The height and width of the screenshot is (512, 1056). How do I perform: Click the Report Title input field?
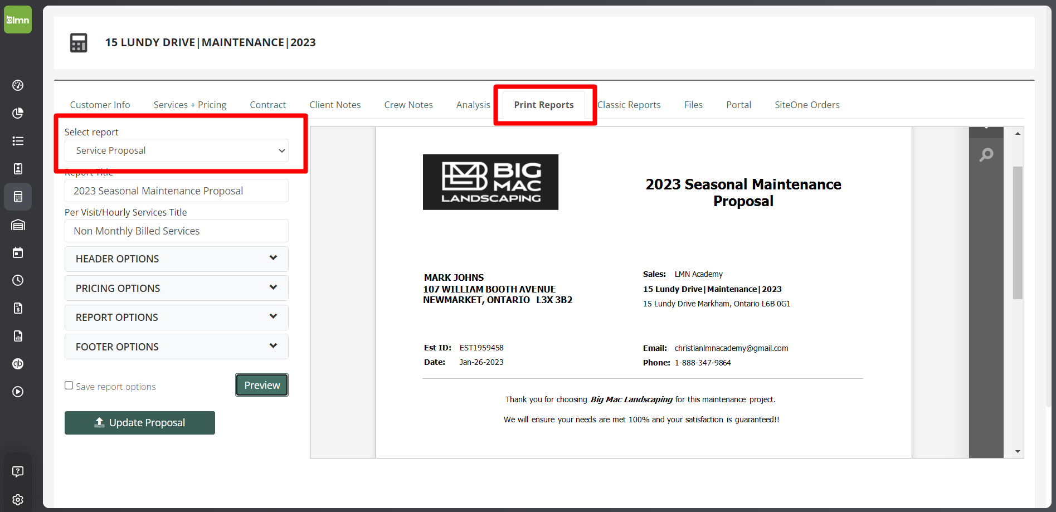pyautogui.click(x=177, y=191)
